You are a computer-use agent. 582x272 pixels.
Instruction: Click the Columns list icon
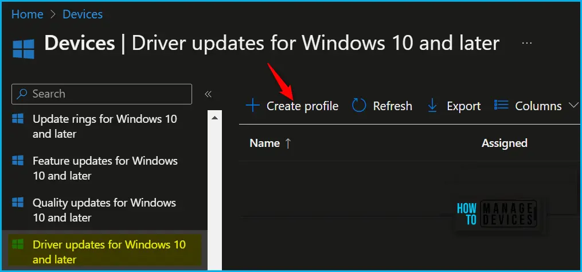(x=501, y=106)
